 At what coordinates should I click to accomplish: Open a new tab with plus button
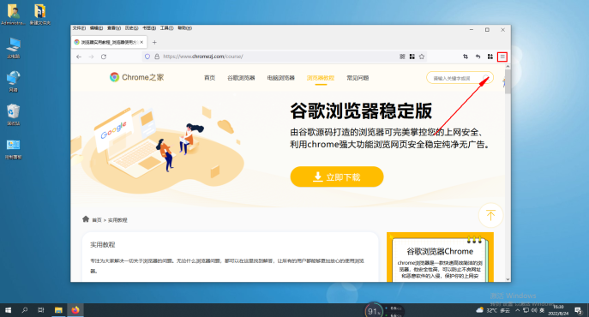[x=154, y=43]
